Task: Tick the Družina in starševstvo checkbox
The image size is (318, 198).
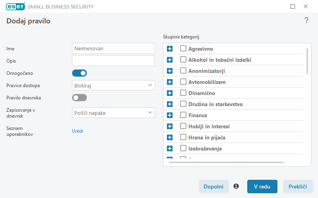Action: pyautogui.click(x=183, y=104)
